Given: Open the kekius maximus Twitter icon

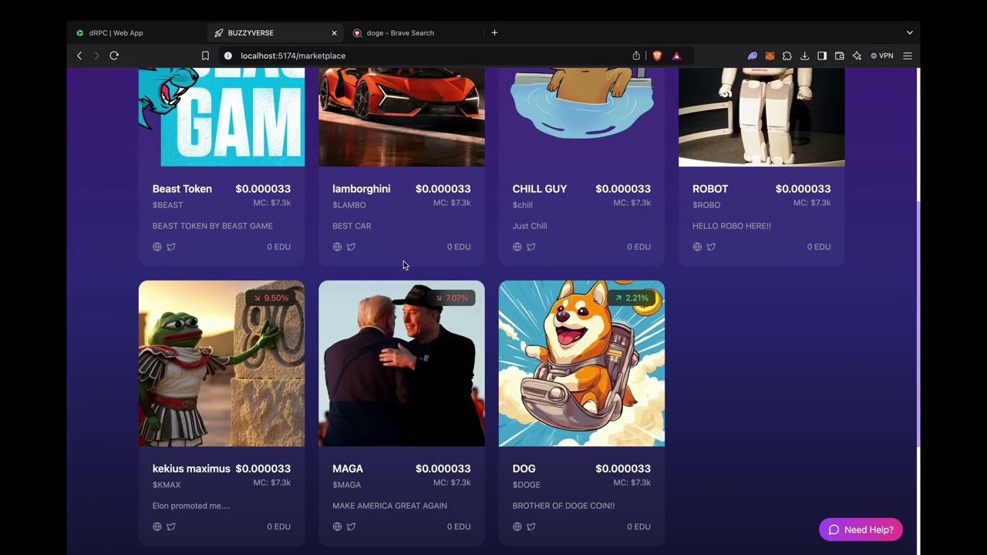Looking at the screenshot, I should (171, 526).
